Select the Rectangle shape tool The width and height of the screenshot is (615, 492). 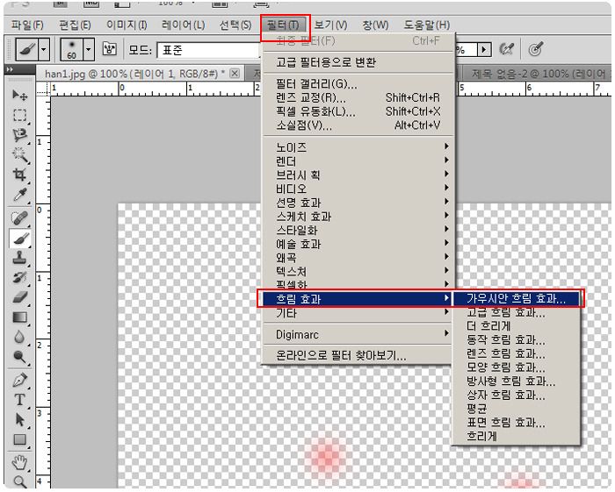[19, 439]
